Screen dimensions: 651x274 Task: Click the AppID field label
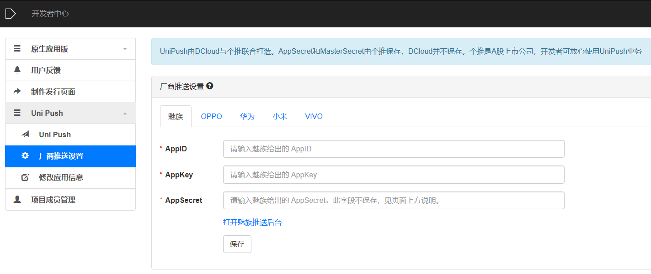(176, 149)
